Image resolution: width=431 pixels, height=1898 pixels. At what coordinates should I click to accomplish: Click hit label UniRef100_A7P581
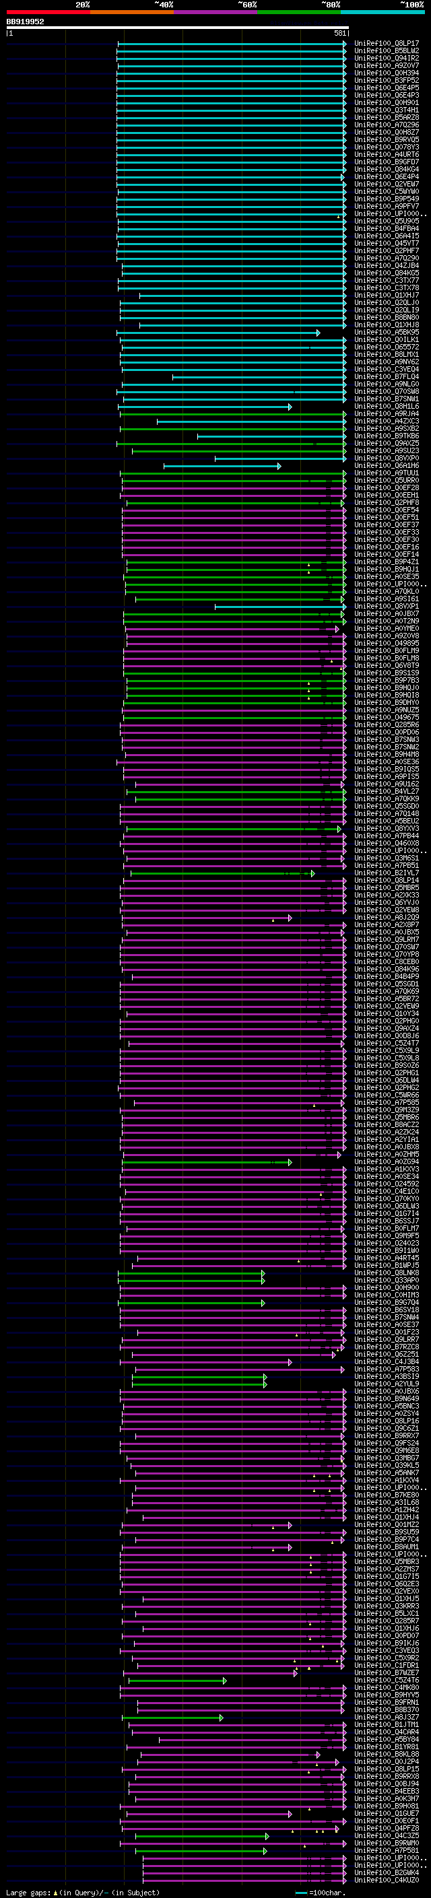click(x=386, y=1850)
